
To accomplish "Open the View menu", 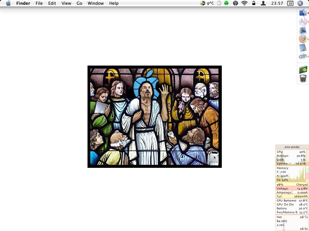I will point(66,3).
